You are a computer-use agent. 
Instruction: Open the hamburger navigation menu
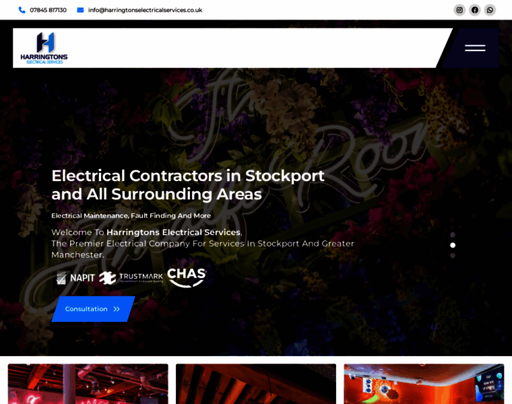pos(475,48)
